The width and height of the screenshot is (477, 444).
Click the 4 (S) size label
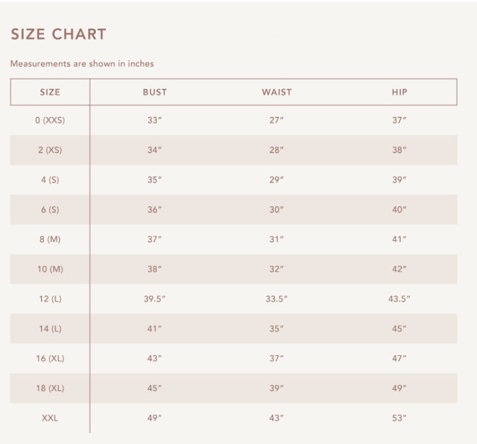click(50, 180)
